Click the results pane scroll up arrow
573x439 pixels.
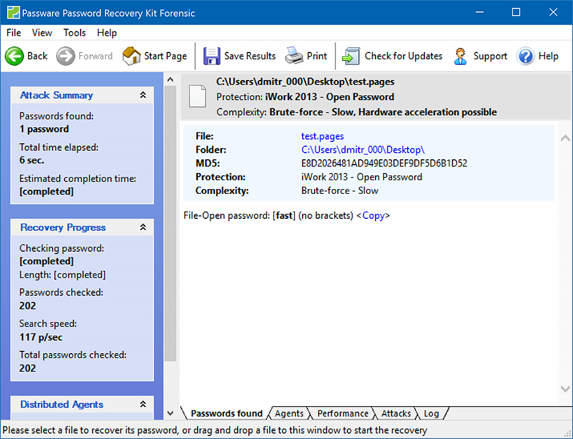tap(565, 138)
